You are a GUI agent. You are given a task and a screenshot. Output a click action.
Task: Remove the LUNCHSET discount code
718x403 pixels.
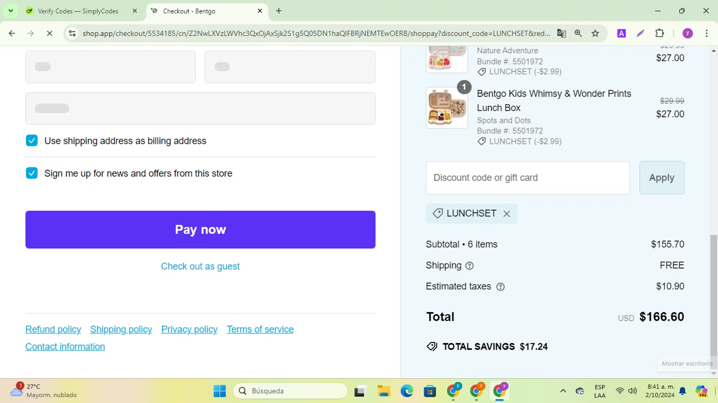pos(506,214)
